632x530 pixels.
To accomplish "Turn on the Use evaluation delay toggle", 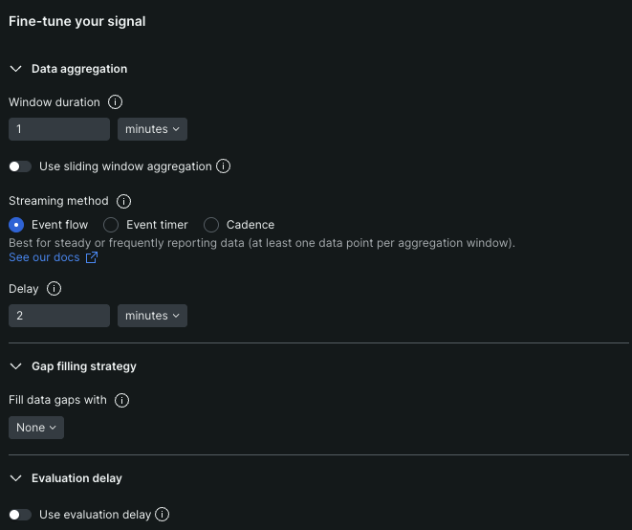I will [x=20, y=515].
